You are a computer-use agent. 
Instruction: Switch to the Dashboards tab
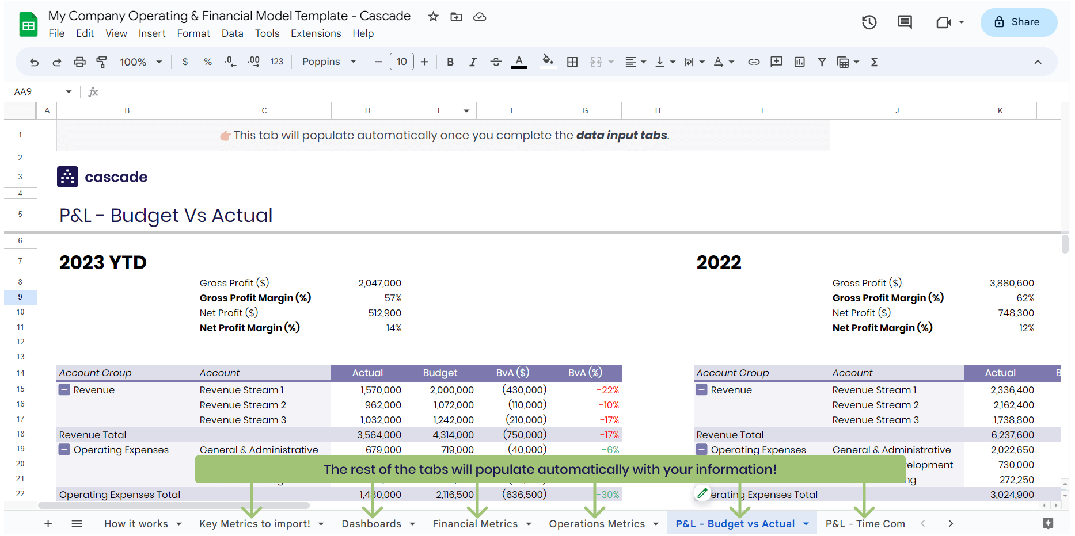point(371,524)
